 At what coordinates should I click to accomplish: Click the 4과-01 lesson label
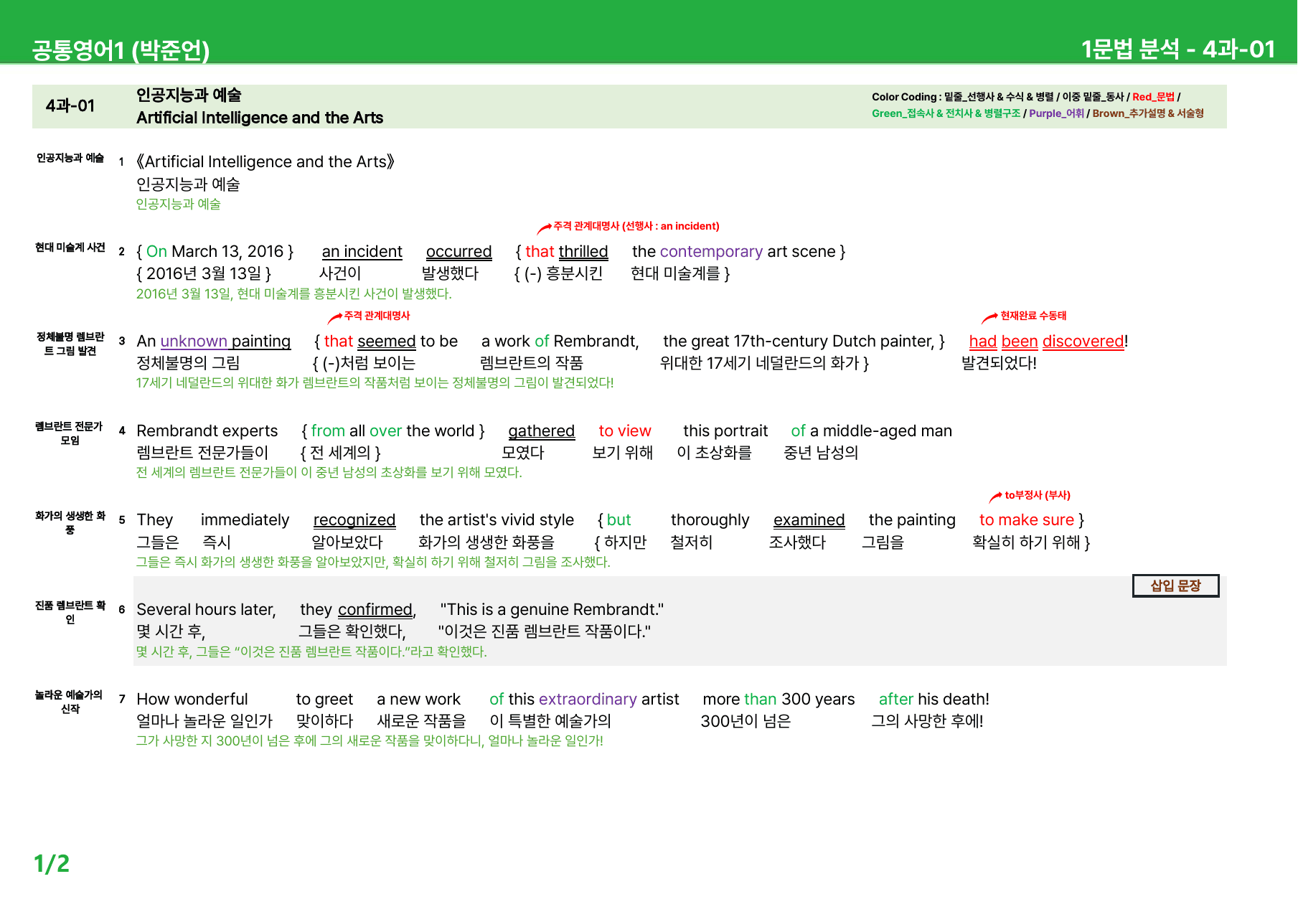pyautogui.click(x=70, y=106)
